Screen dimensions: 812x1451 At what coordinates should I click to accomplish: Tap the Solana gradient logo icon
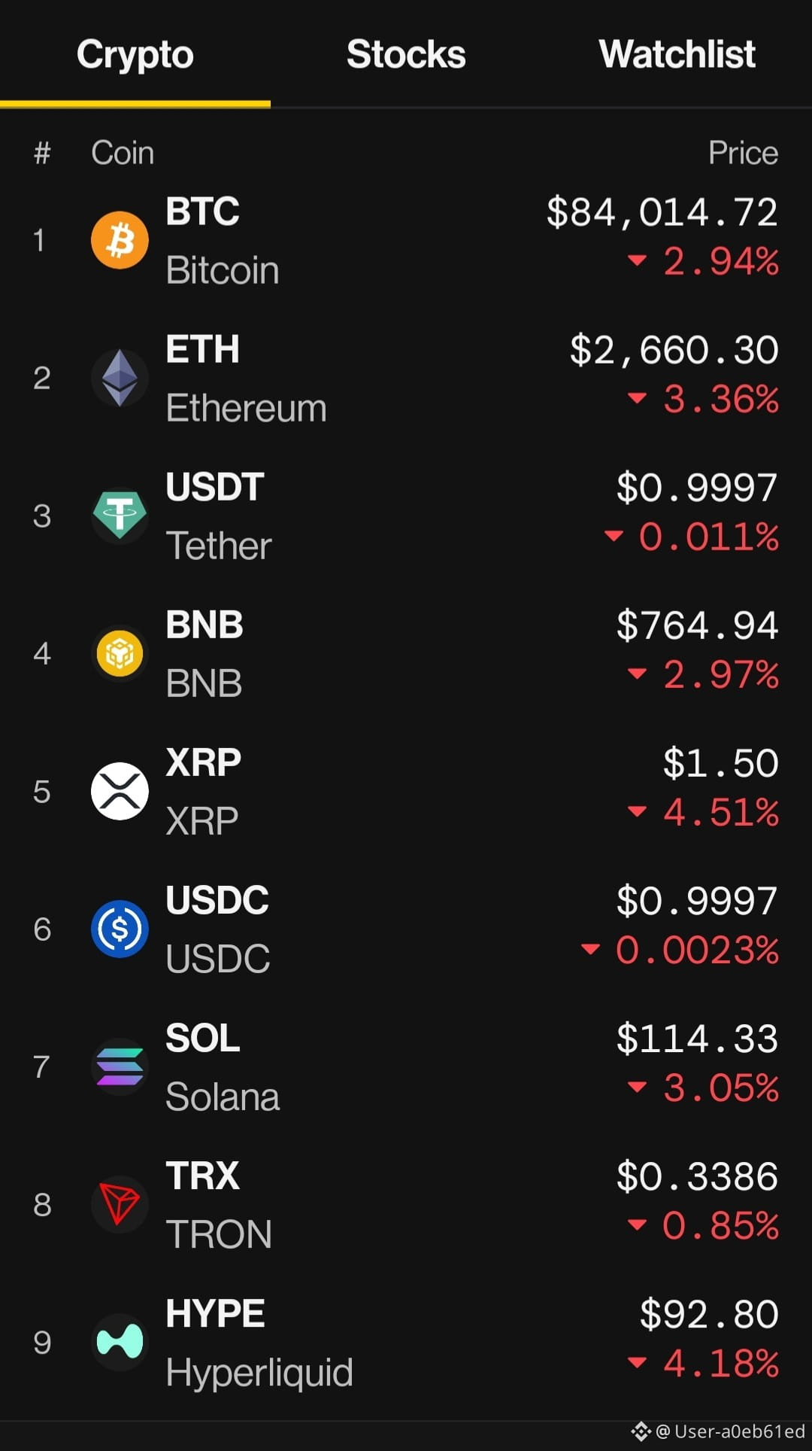click(120, 1066)
